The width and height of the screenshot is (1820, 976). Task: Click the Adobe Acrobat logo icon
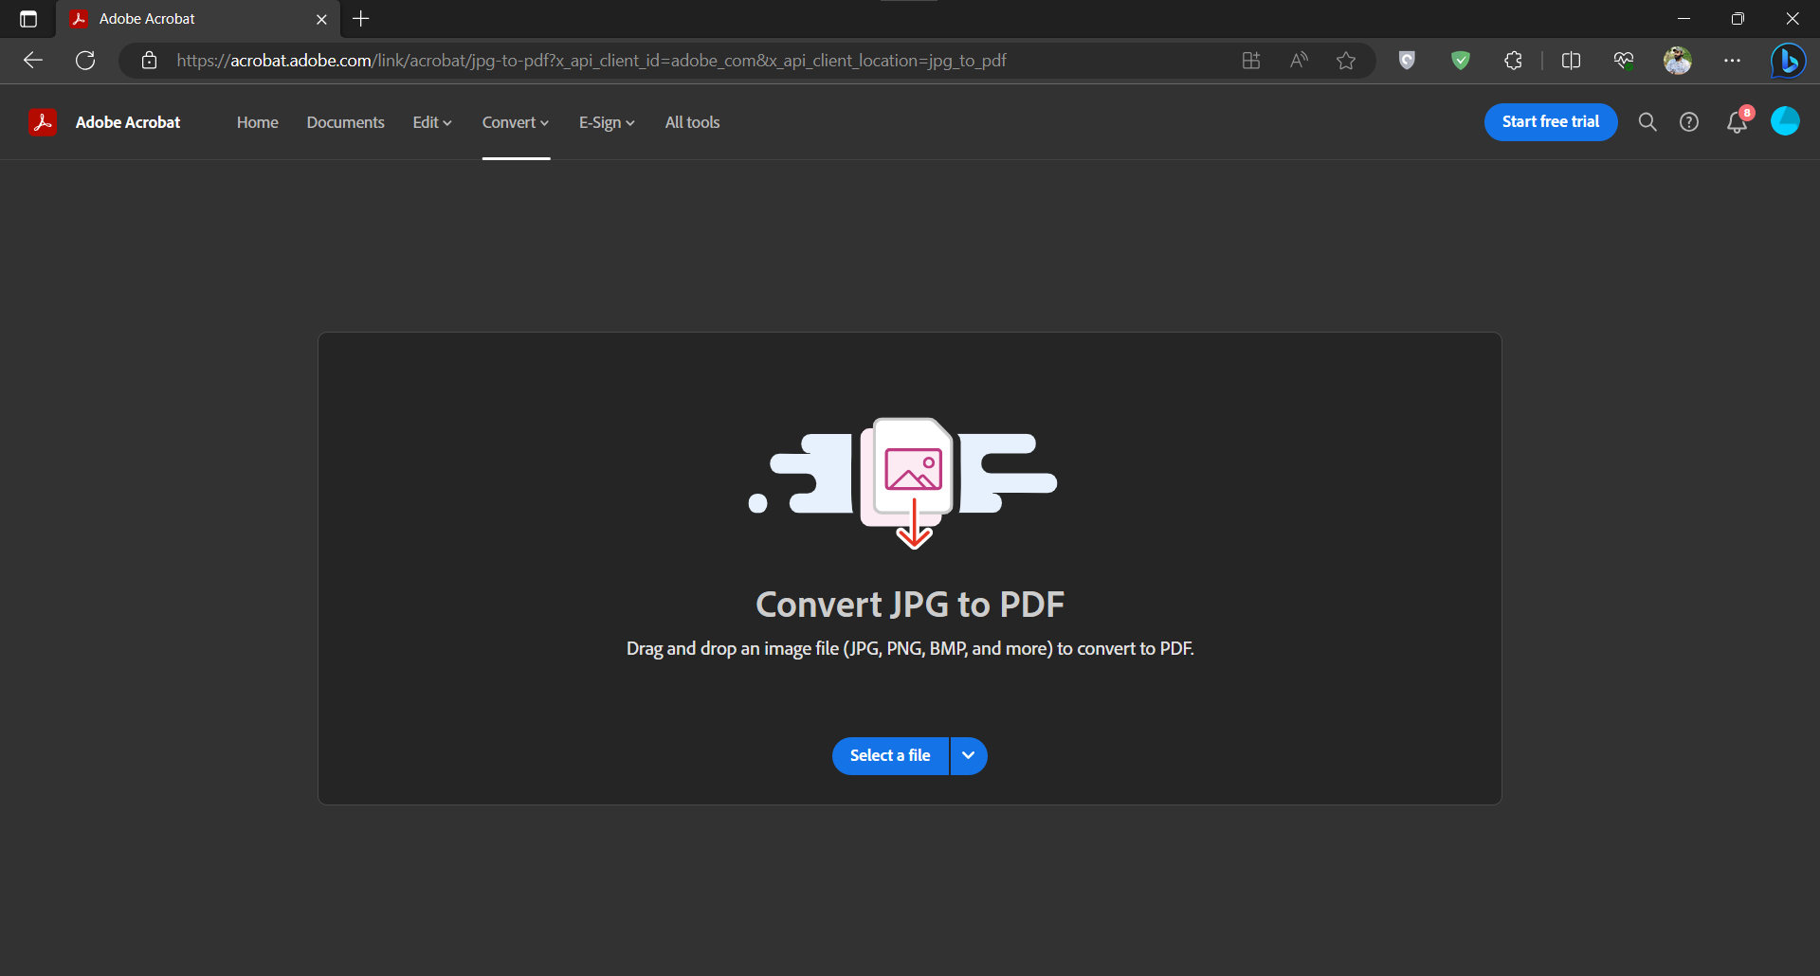click(43, 121)
